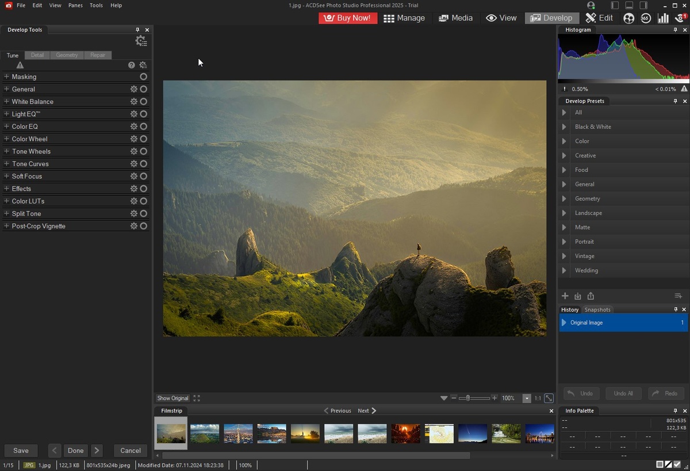Toggle the Masking on/off switch

(143, 76)
